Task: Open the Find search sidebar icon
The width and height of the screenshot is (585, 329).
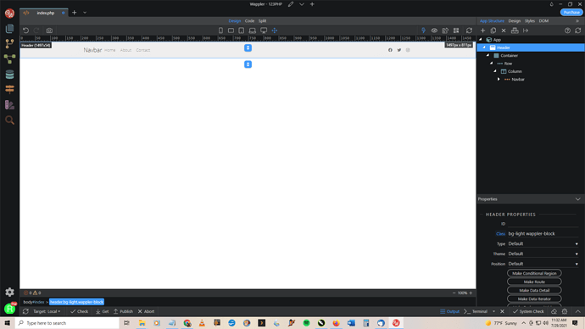Action: click(x=9, y=120)
